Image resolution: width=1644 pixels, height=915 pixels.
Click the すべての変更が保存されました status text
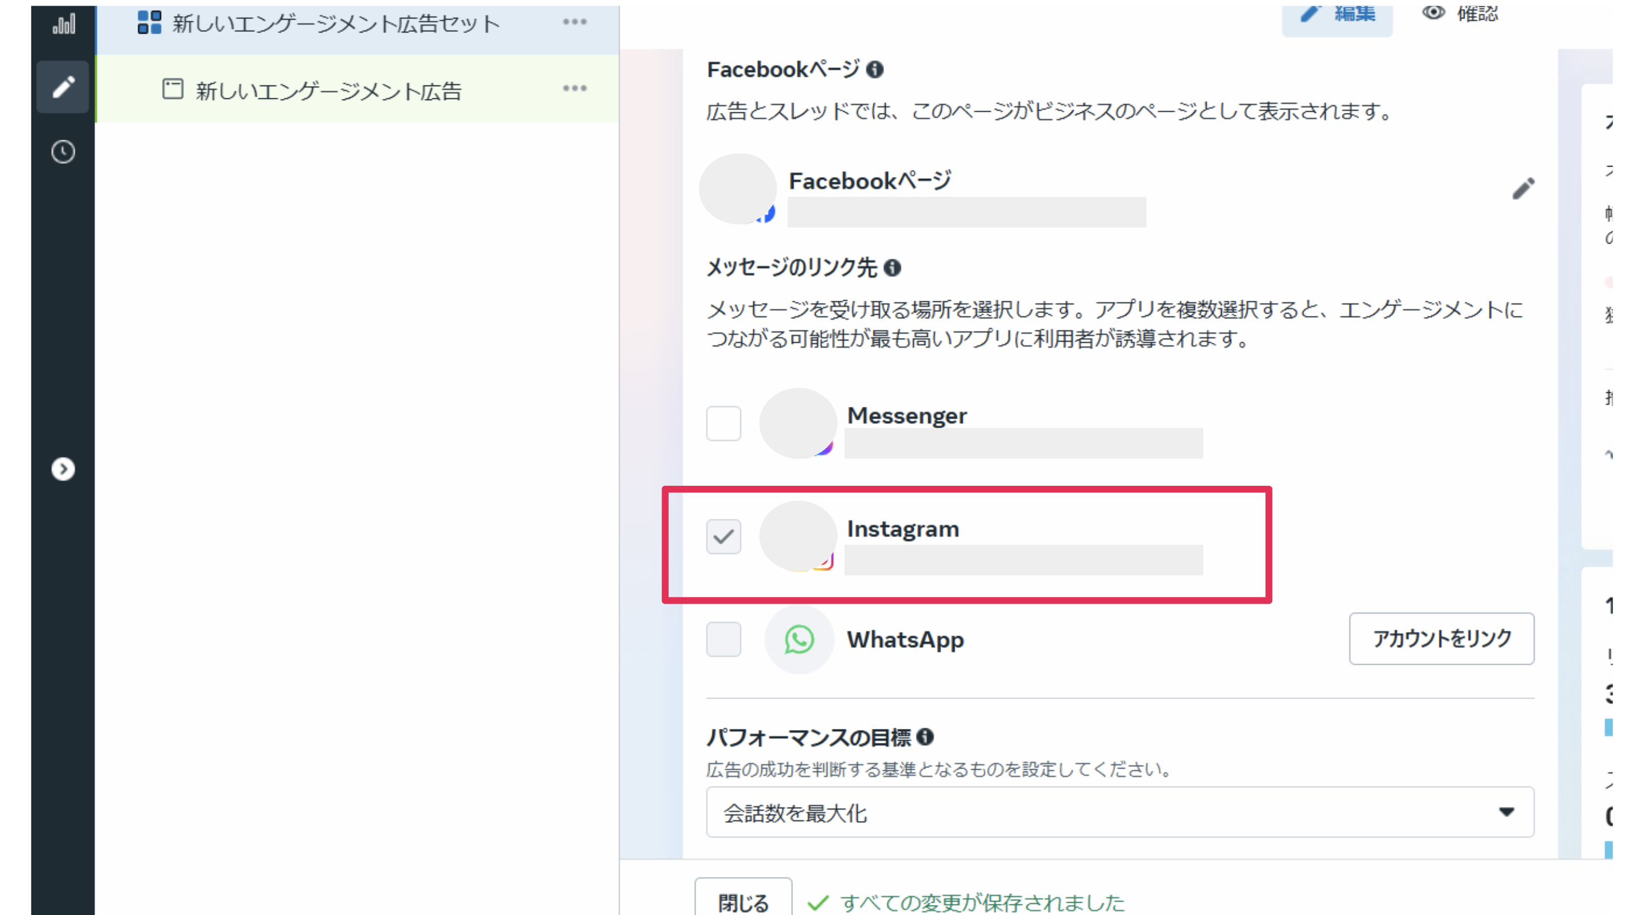982,902
